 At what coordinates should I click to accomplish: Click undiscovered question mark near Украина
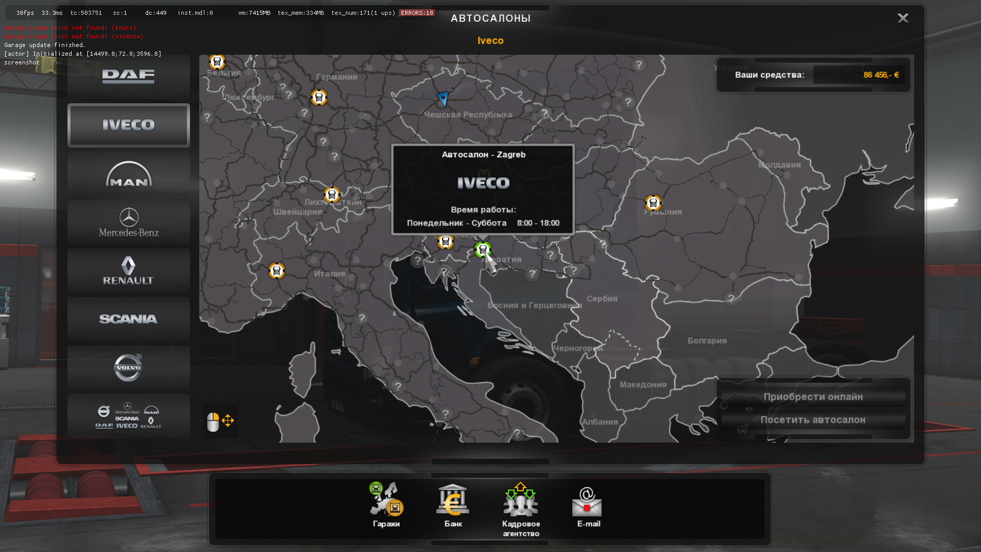pyautogui.click(x=639, y=65)
